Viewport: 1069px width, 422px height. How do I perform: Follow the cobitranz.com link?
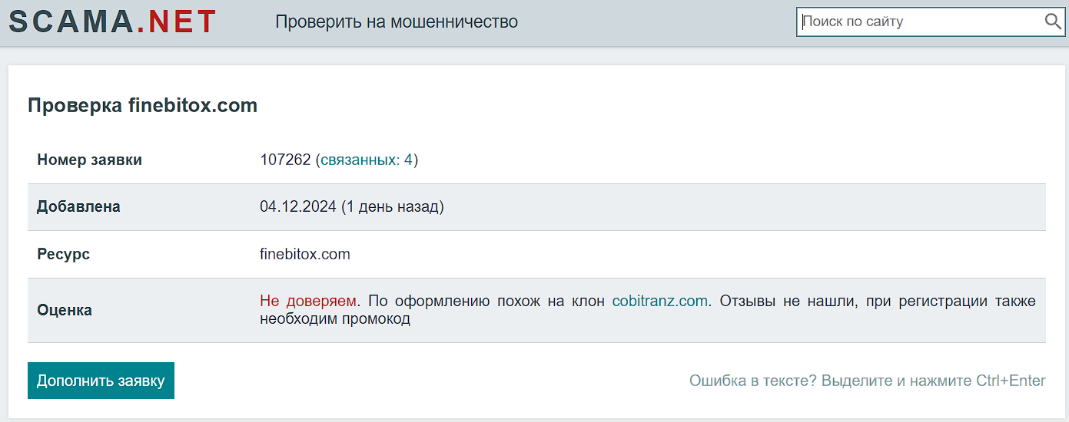[x=659, y=302]
